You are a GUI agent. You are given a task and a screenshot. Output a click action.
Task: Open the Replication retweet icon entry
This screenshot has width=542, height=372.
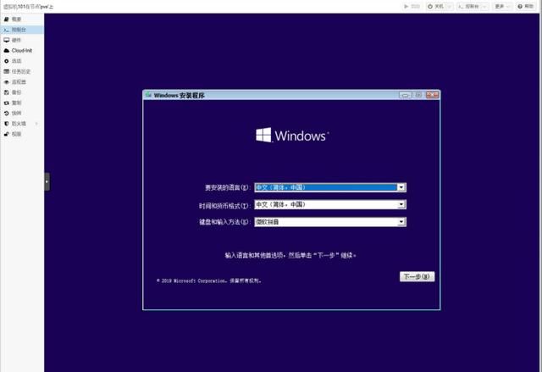[x=6, y=103]
